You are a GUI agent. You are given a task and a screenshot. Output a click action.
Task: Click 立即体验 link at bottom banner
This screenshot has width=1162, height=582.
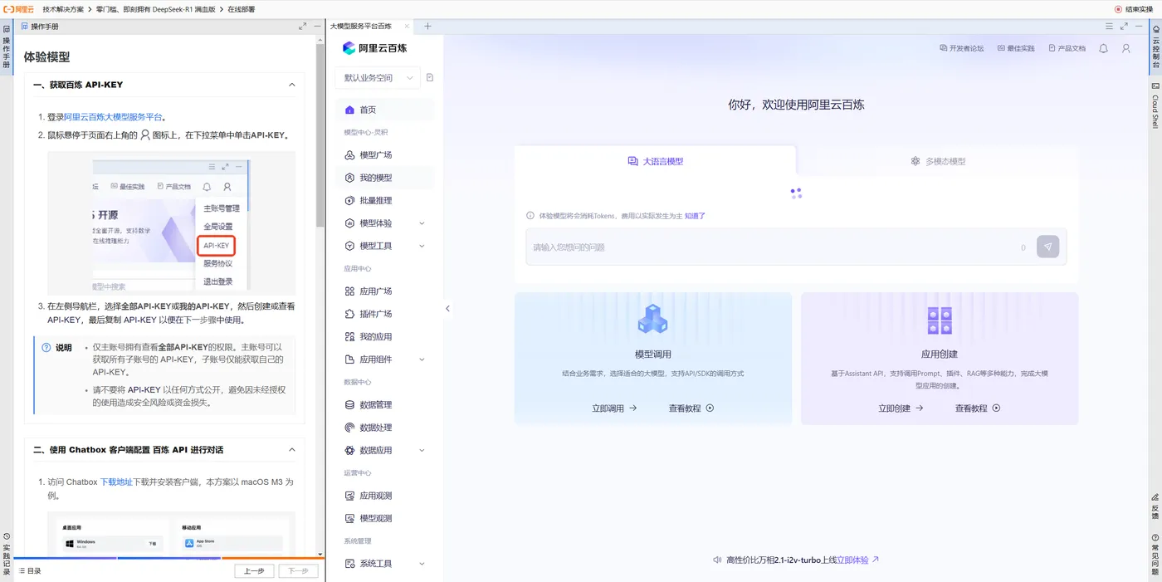857,560
